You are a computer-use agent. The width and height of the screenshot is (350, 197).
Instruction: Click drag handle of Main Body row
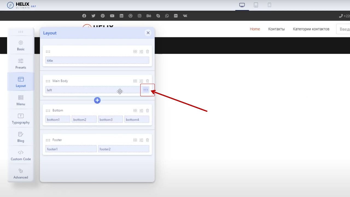[x=48, y=81]
